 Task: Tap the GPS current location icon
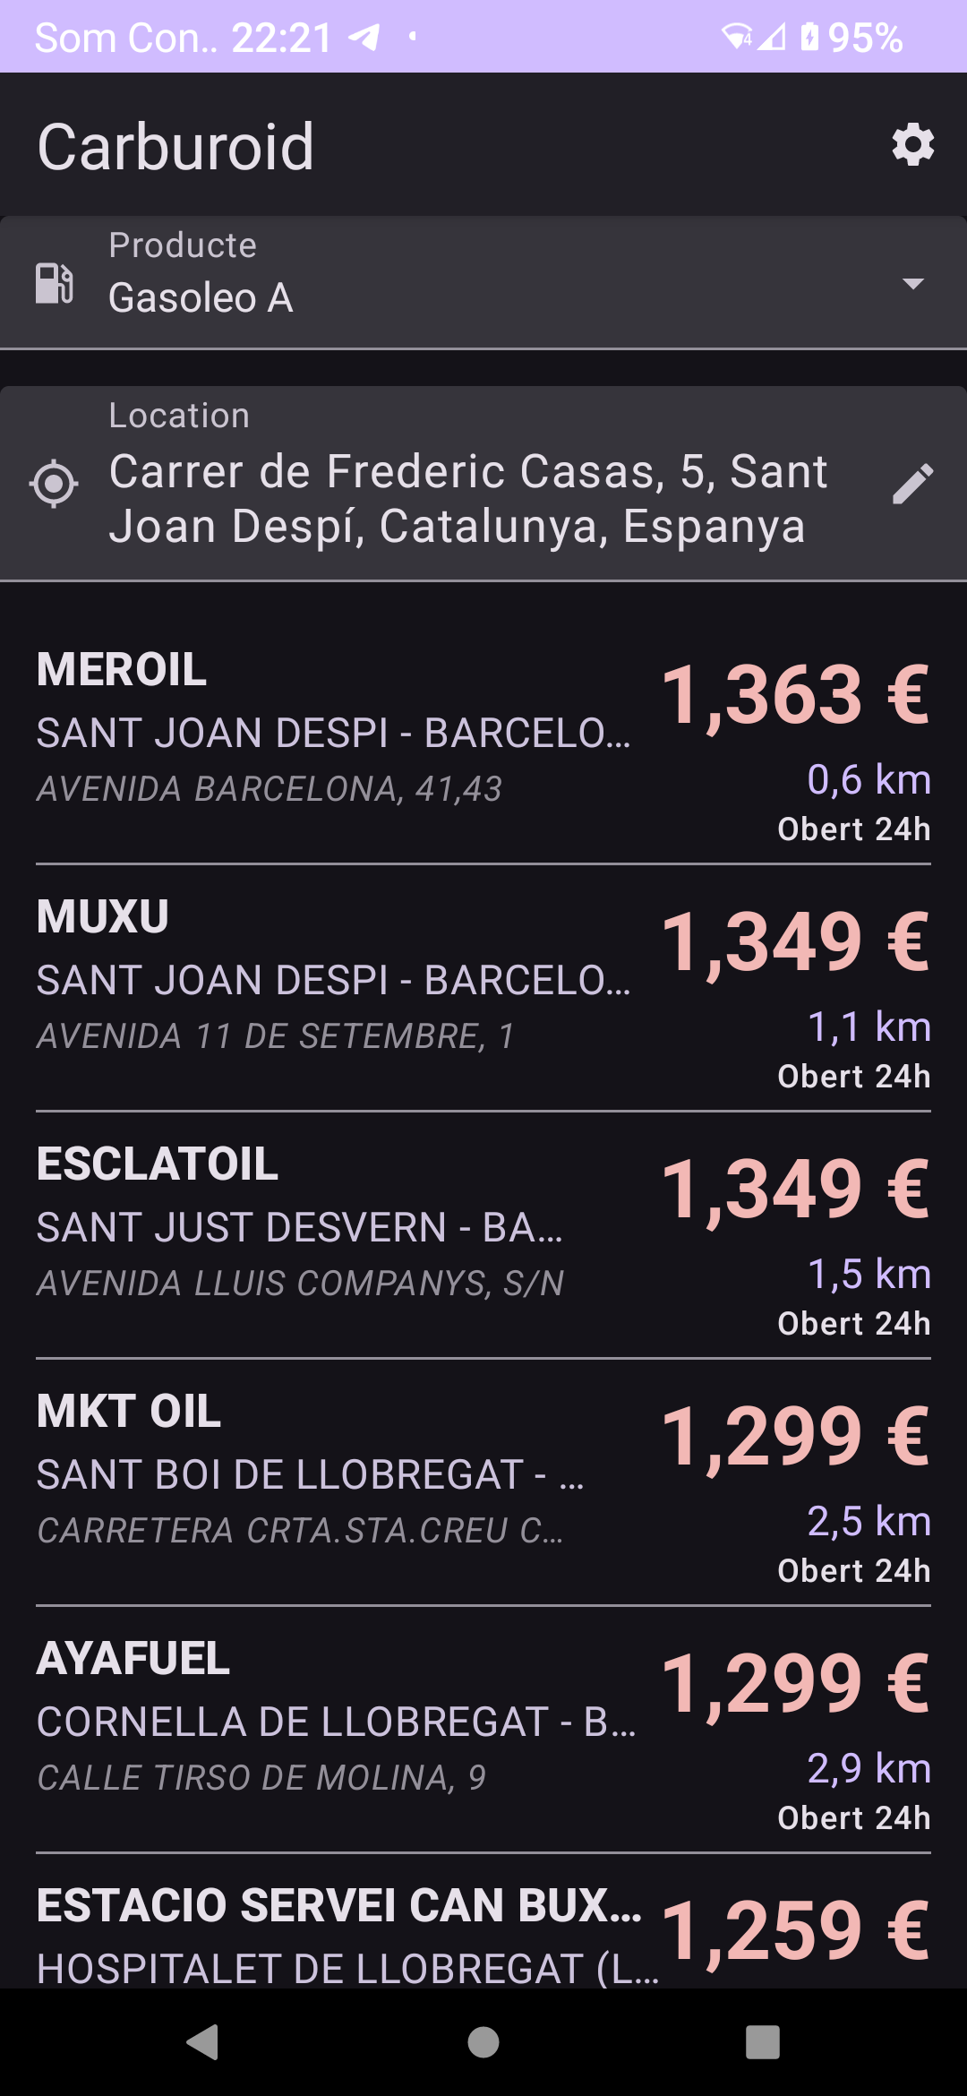pos(54,484)
